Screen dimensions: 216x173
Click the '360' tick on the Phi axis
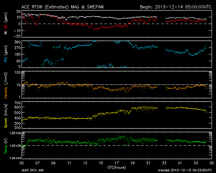(18, 42)
